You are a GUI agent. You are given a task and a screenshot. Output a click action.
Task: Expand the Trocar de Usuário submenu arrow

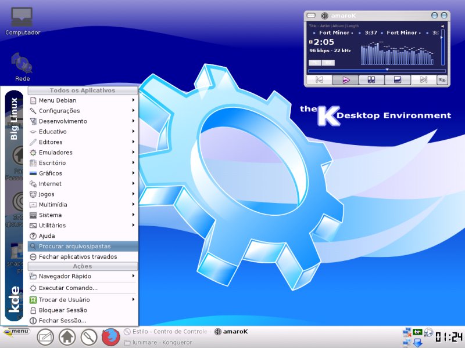tap(134, 299)
